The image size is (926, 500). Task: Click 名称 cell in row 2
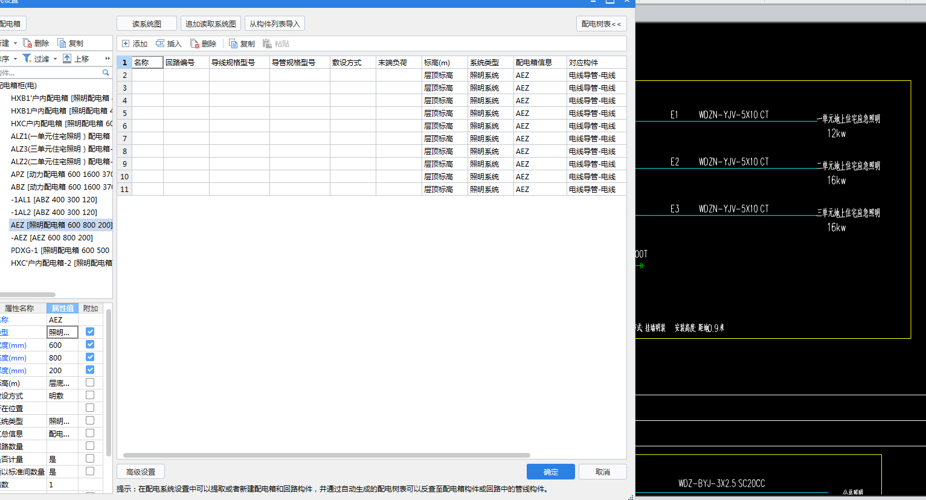(x=147, y=75)
